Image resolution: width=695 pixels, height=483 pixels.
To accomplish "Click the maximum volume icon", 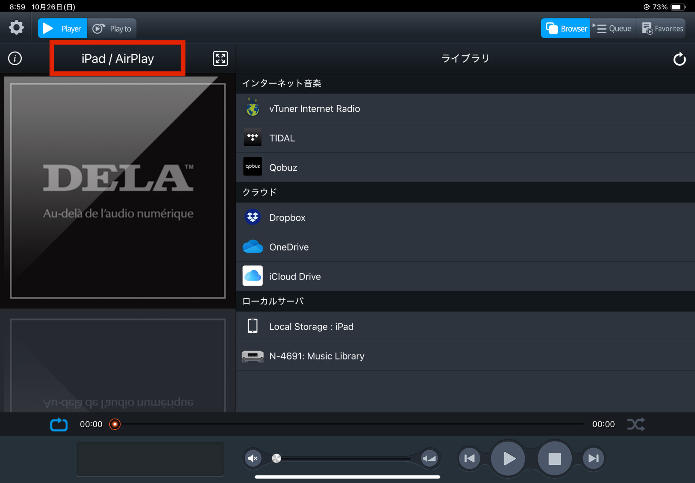I will (429, 458).
